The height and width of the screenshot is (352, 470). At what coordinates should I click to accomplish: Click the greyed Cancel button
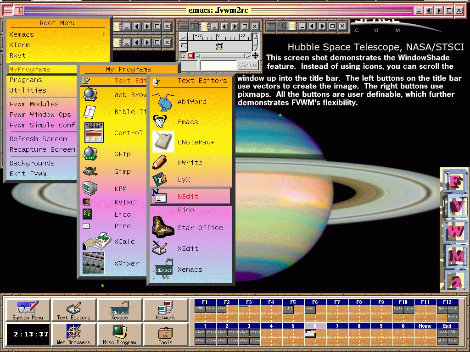[x=248, y=65]
